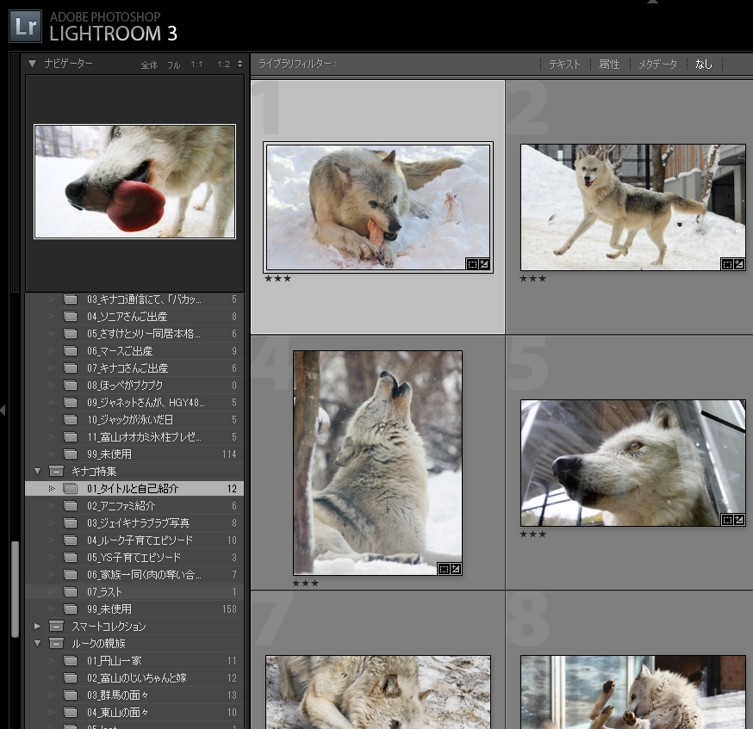Click crop badge on the howling wolf photo
Image resolution: width=753 pixels, height=729 pixels.
pyautogui.click(x=444, y=569)
